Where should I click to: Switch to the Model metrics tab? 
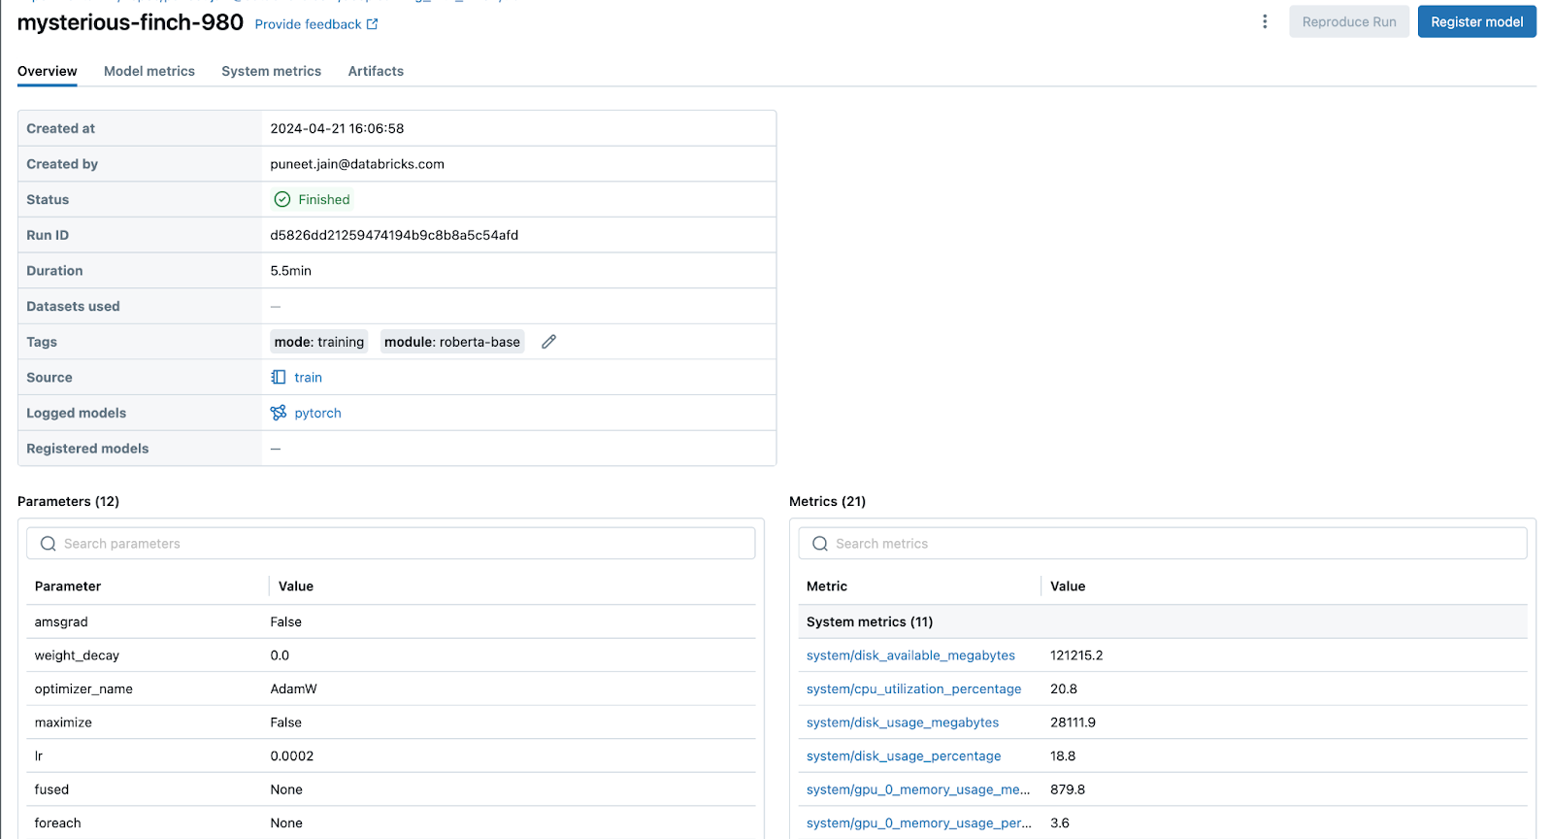tap(149, 71)
